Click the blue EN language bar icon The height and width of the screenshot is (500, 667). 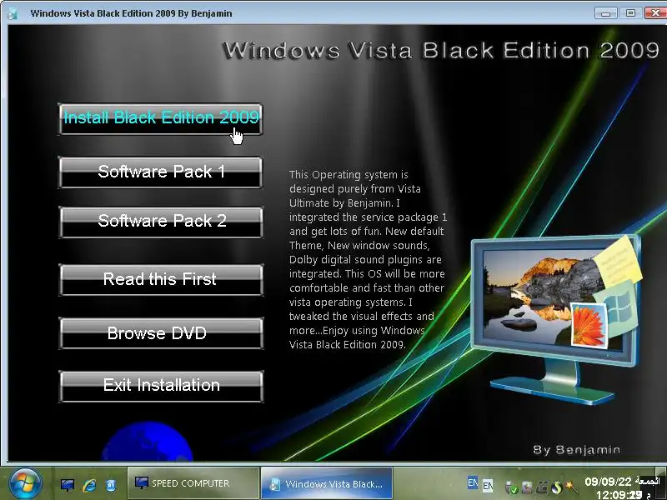[473, 482]
